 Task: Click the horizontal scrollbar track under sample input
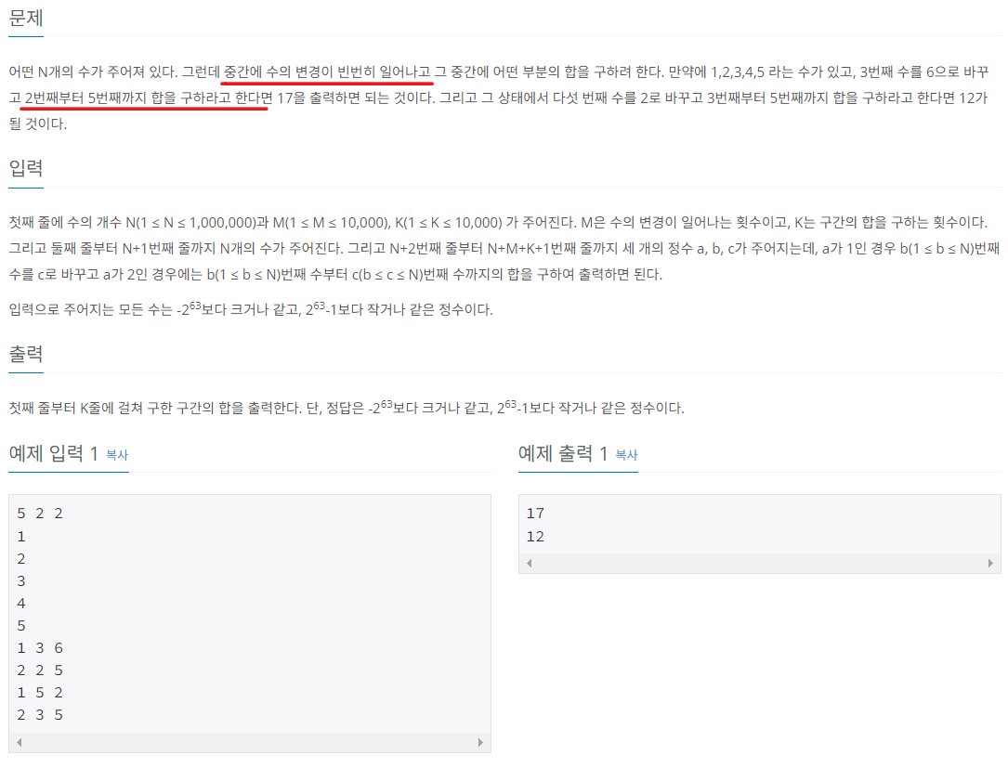[249, 742]
